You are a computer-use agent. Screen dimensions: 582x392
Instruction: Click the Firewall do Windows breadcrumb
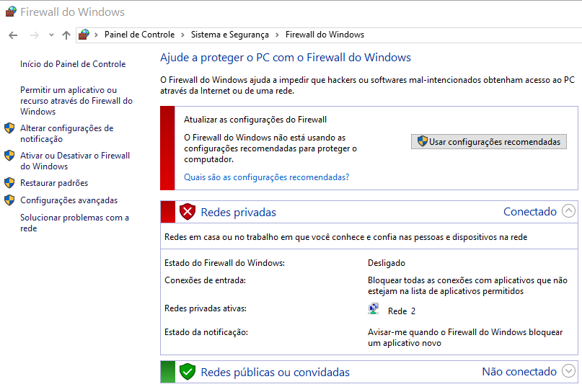point(325,35)
